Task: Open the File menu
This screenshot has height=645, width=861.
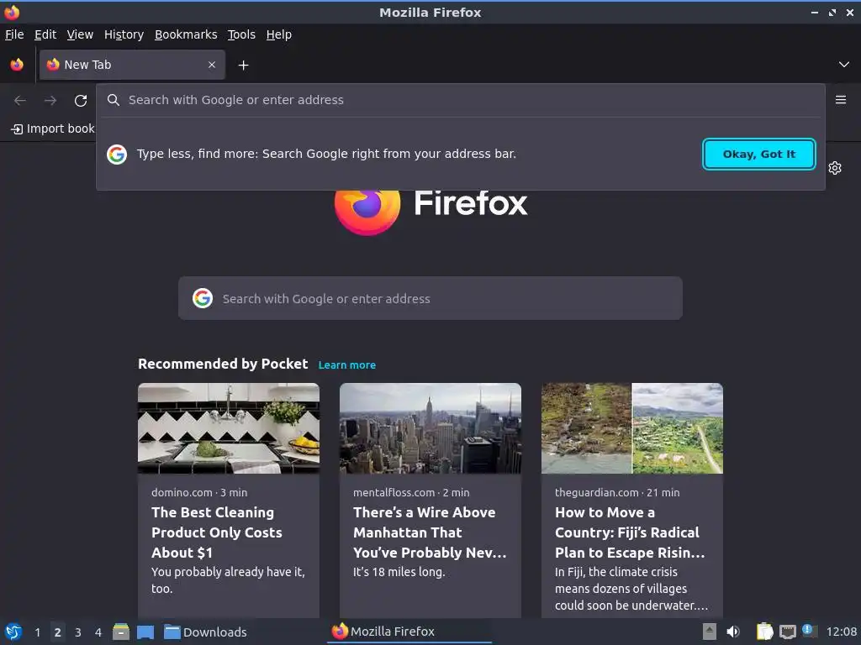Action: pyautogui.click(x=14, y=34)
